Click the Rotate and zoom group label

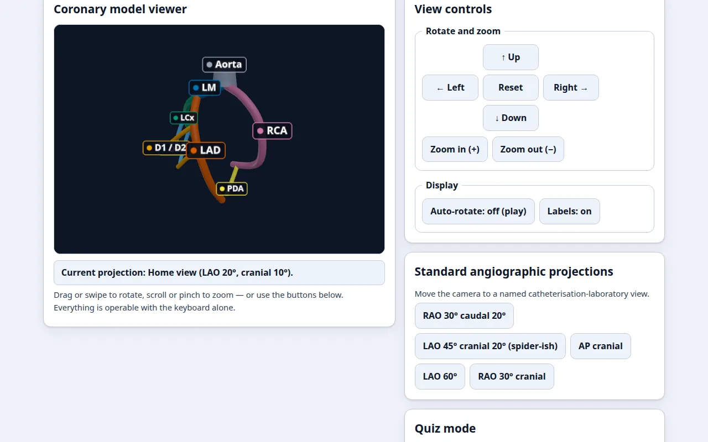tap(463, 31)
